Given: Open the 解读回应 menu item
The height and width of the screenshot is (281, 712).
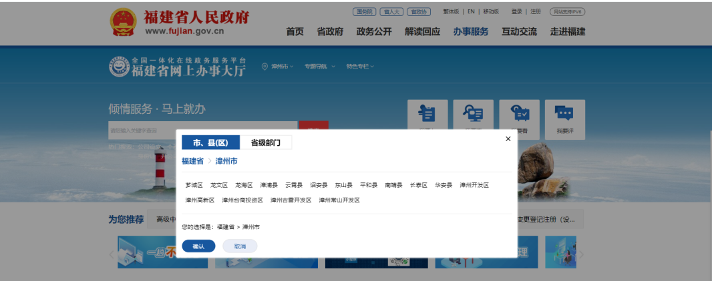Looking at the screenshot, I should (423, 32).
